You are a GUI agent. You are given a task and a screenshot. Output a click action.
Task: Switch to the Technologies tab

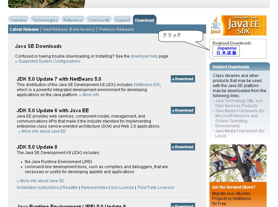[45, 20]
